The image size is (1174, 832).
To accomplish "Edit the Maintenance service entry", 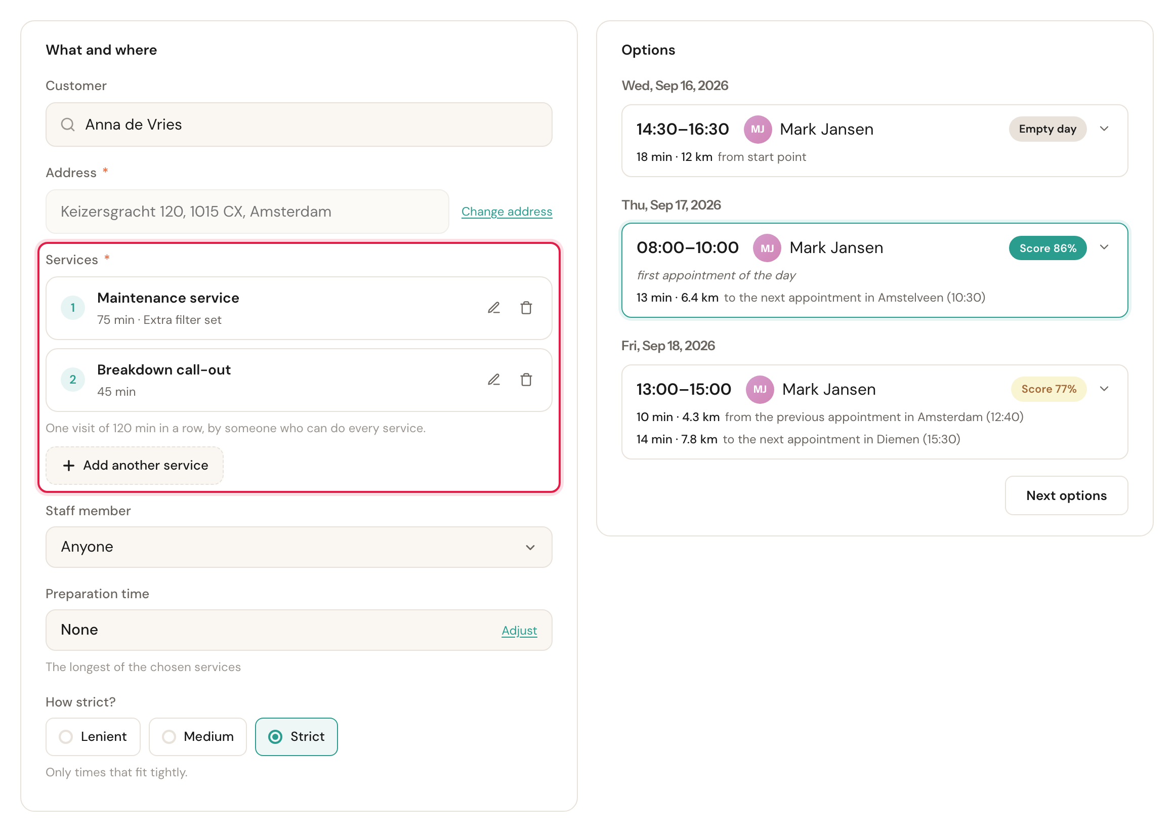I will (x=493, y=308).
